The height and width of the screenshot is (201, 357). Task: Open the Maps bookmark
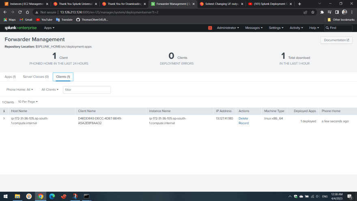point(10,19)
